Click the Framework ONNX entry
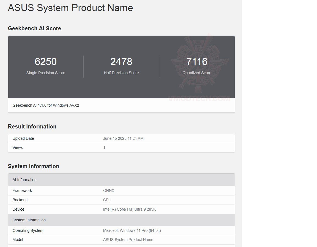The image size is (317, 247). pos(109,190)
